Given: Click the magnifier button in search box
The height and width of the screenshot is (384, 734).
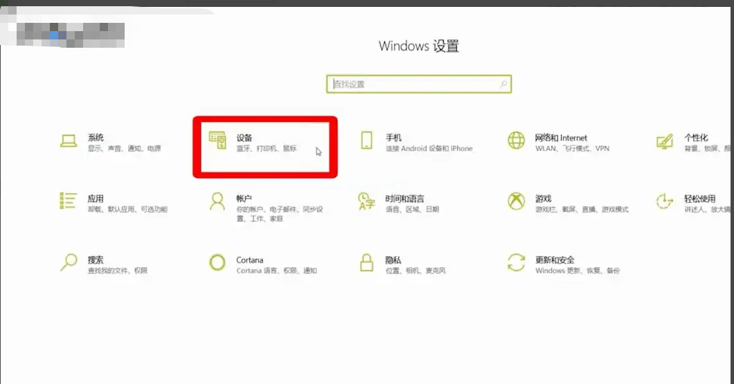Looking at the screenshot, I should (503, 84).
